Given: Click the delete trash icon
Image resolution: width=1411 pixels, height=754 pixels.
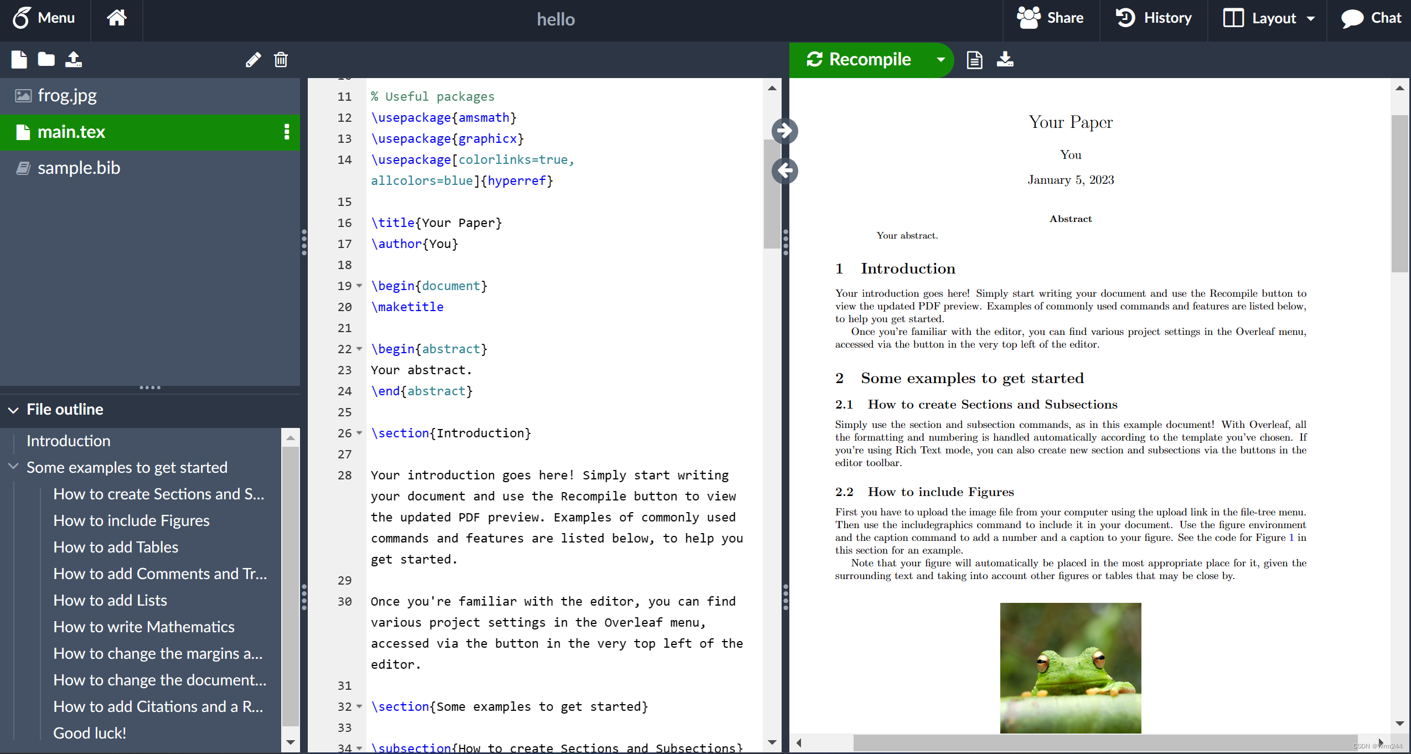Looking at the screenshot, I should click(x=281, y=59).
